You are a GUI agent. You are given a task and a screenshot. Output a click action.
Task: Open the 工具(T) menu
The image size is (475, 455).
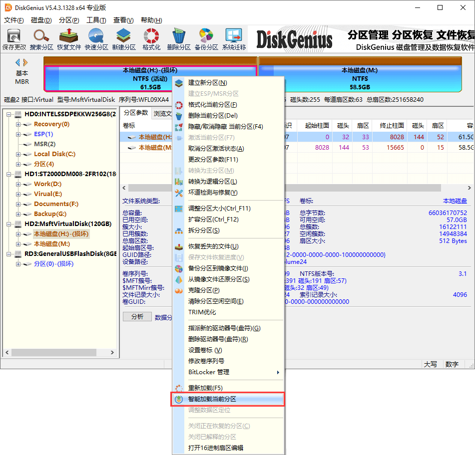tap(96, 20)
